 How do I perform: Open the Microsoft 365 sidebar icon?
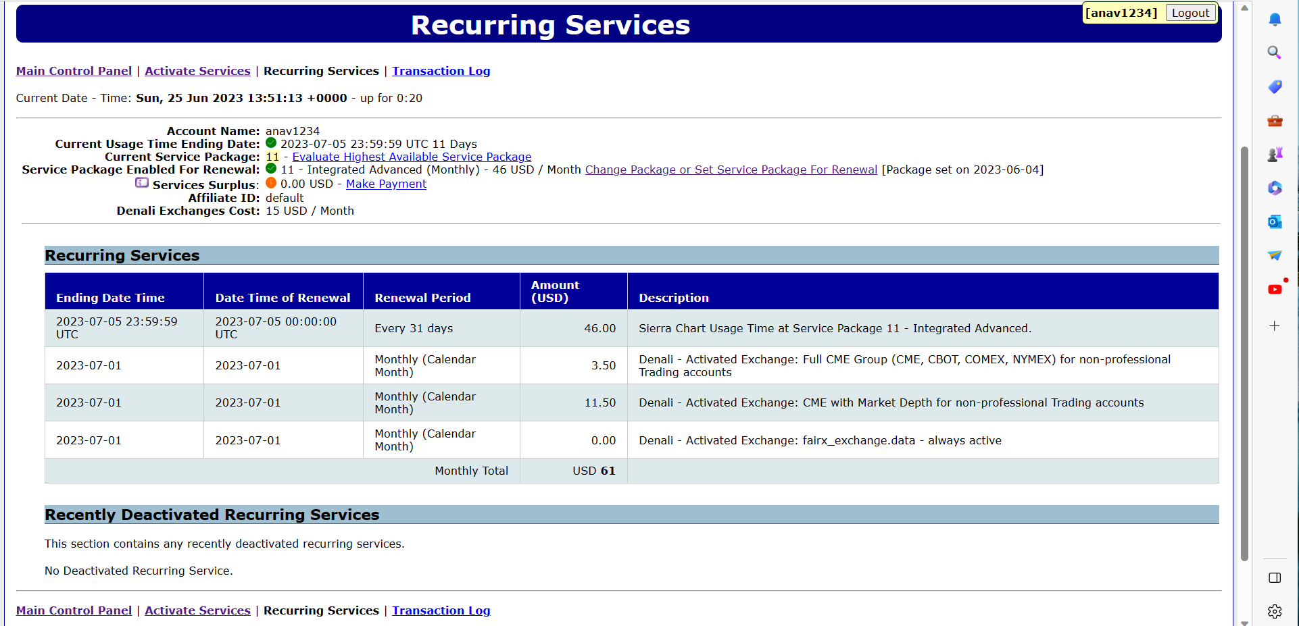(1275, 188)
